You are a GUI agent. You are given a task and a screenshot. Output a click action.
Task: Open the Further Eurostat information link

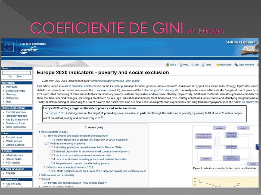(107, 81)
